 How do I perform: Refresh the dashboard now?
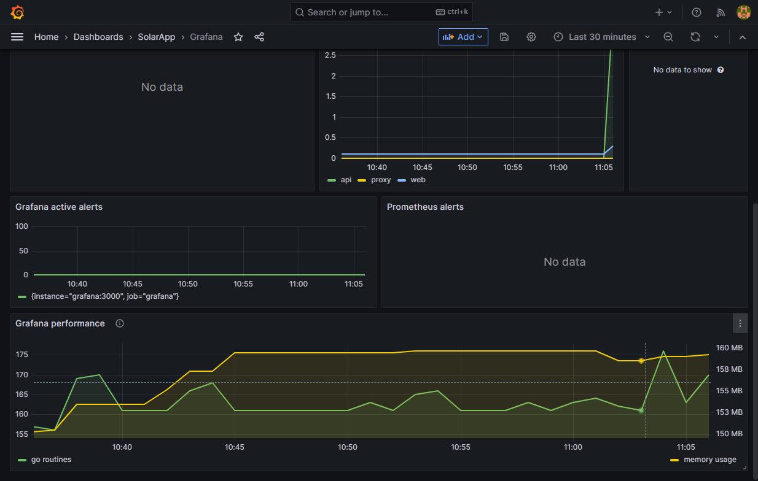click(695, 37)
